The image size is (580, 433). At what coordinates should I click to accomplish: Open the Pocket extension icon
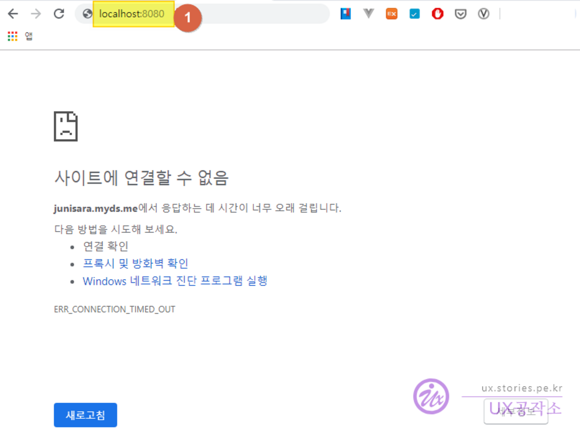point(460,14)
